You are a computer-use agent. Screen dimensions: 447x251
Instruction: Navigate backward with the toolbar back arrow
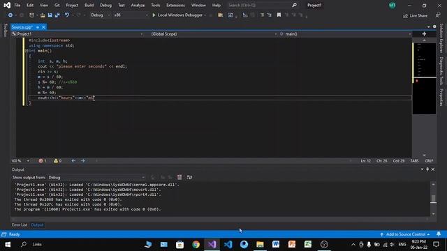coord(10,15)
